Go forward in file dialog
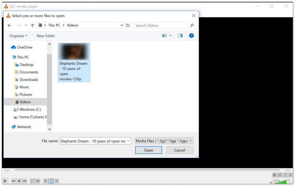 pos(19,25)
